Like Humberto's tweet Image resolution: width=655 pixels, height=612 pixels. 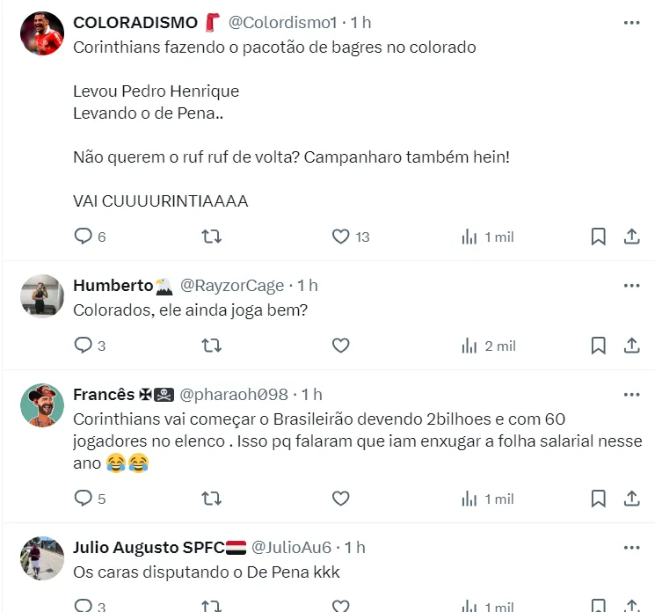(340, 346)
